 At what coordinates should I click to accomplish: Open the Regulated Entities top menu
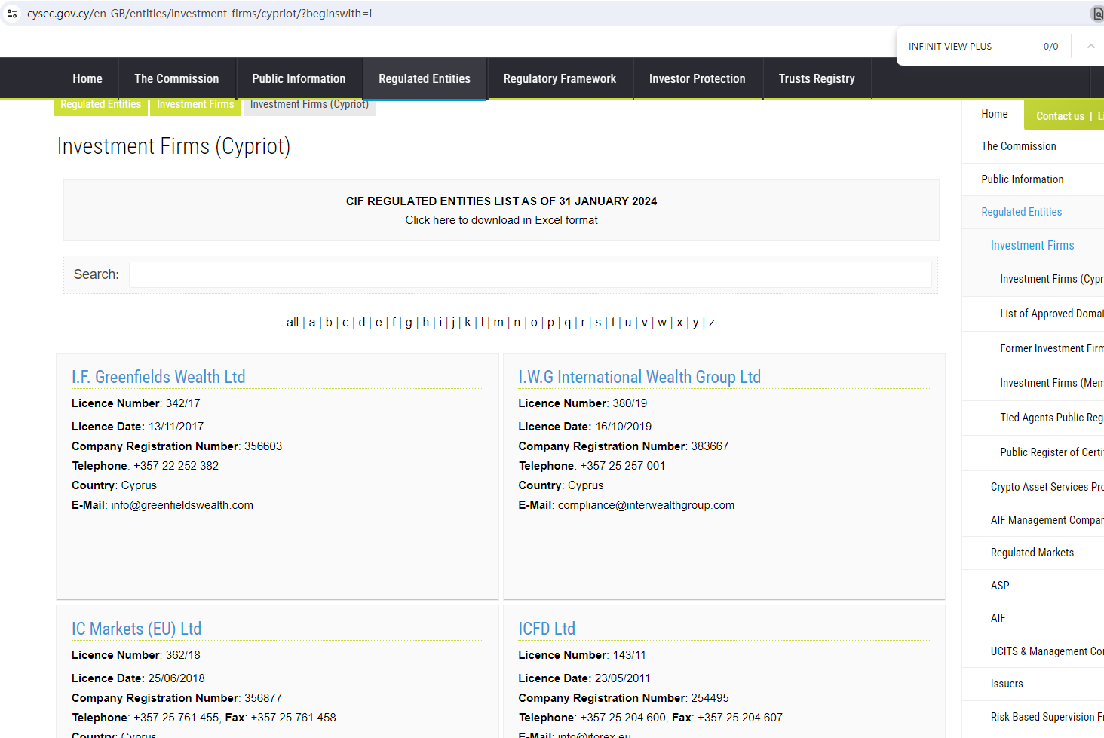[x=424, y=78]
